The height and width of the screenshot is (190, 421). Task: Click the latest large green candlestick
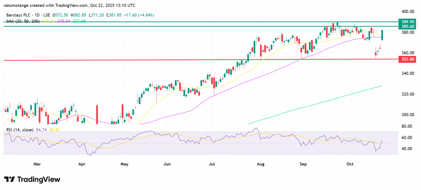pyautogui.click(x=382, y=35)
